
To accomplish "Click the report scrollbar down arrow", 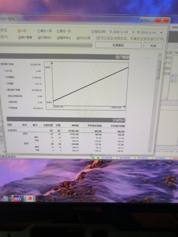I will click(x=150, y=151).
